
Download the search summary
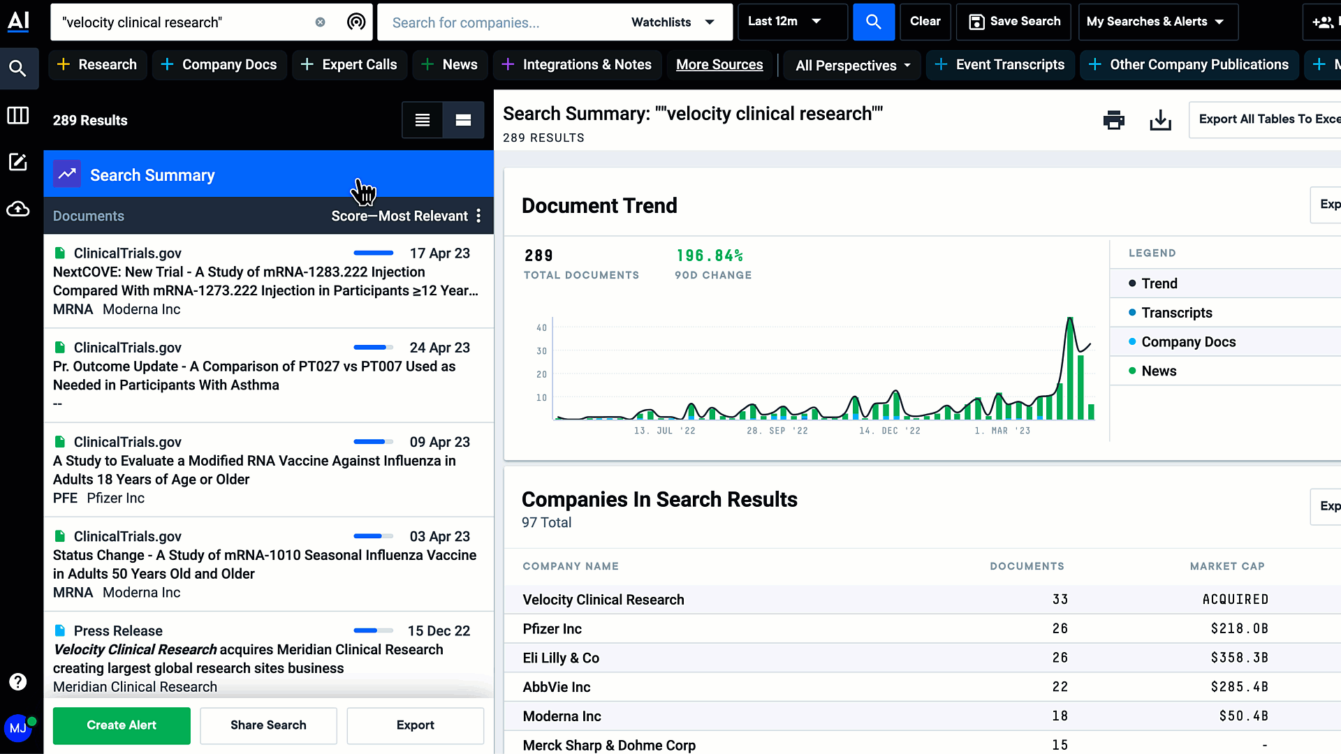click(x=1161, y=120)
